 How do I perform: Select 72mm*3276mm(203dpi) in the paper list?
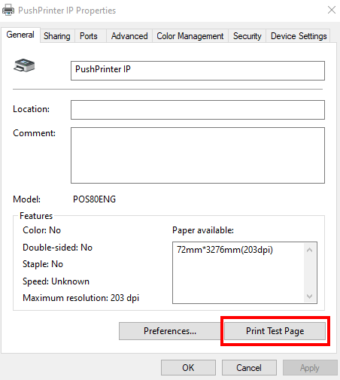tap(225, 250)
